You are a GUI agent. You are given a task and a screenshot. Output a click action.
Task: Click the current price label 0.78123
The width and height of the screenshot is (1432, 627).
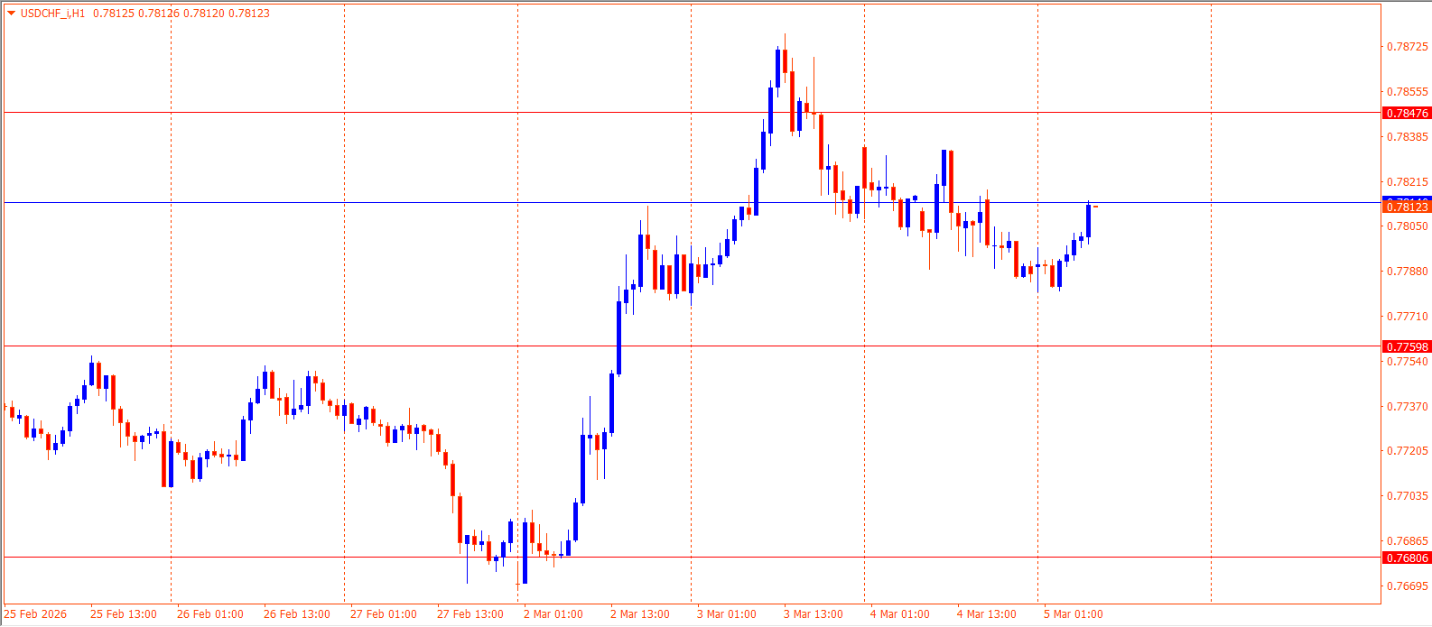point(1407,207)
